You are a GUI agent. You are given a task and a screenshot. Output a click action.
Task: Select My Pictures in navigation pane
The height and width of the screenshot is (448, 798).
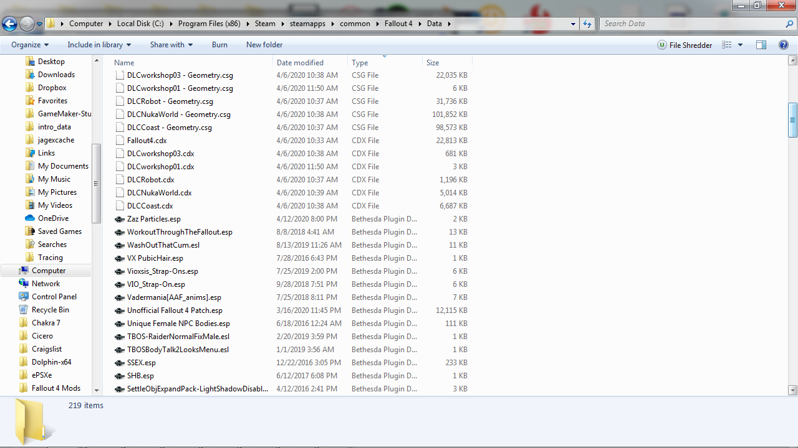click(x=57, y=192)
